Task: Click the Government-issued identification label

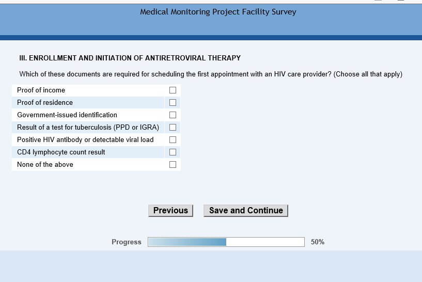Action: click(x=67, y=115)
